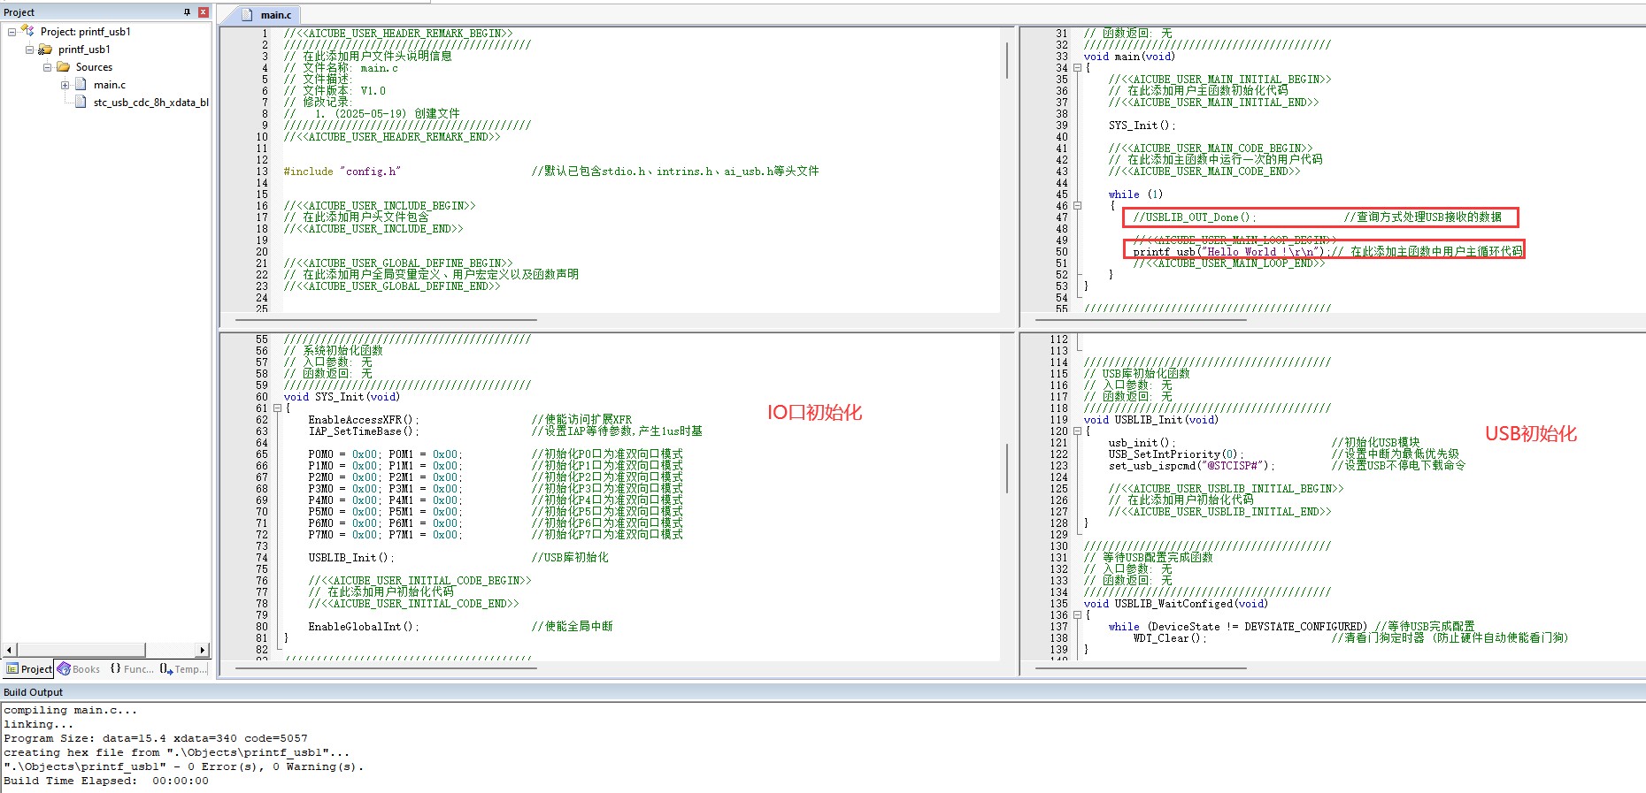Fold the while loop block at line 46

point(1077,206)
